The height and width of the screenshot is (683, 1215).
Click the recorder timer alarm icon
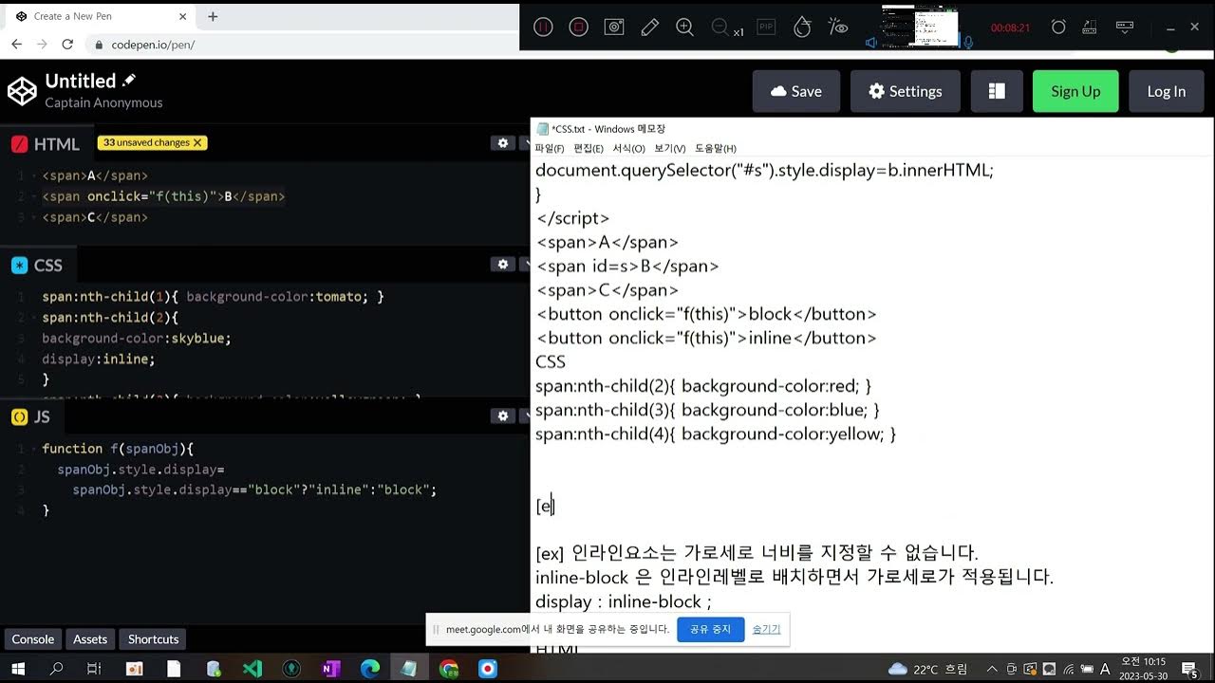pos(1058,28)
